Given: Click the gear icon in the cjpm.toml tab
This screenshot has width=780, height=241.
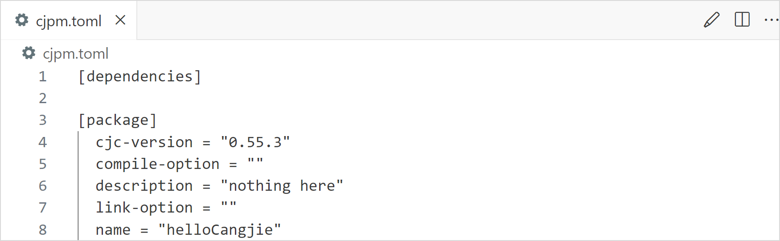Looking at the screenshot, I should click(22, 20).
